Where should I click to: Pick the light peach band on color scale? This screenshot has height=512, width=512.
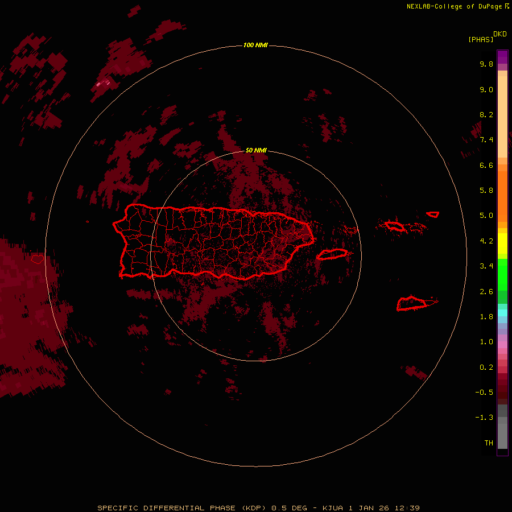tap(502, 117)
